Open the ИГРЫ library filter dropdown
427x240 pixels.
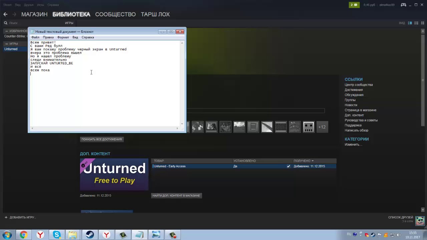(69, 23)
